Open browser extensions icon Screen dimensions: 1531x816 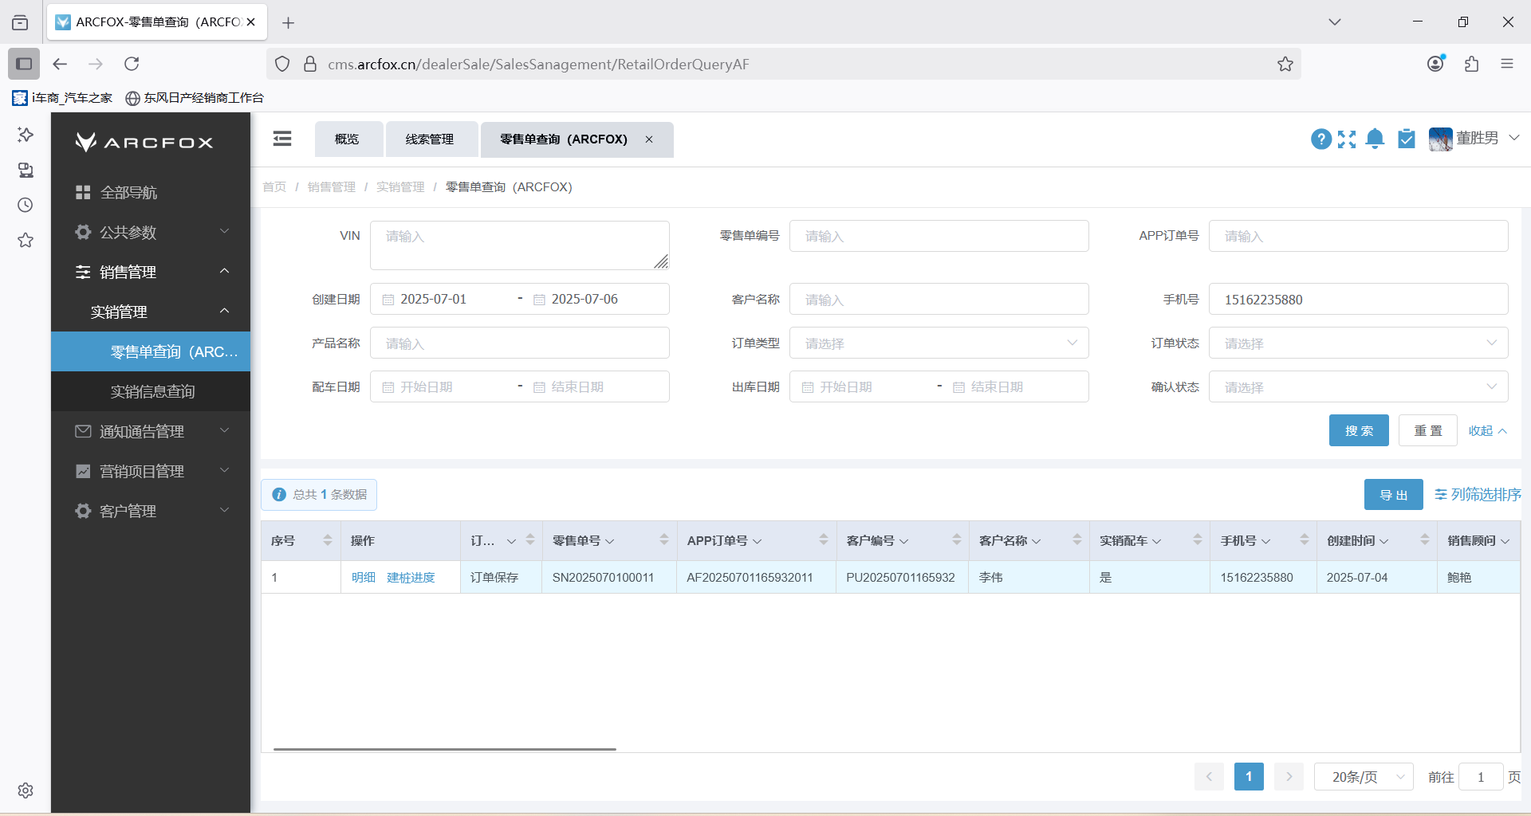coord(1472,64)
